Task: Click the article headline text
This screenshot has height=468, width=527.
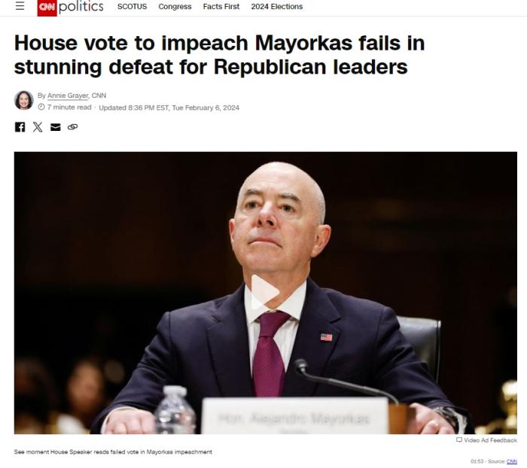Action: tap(220, 55)
